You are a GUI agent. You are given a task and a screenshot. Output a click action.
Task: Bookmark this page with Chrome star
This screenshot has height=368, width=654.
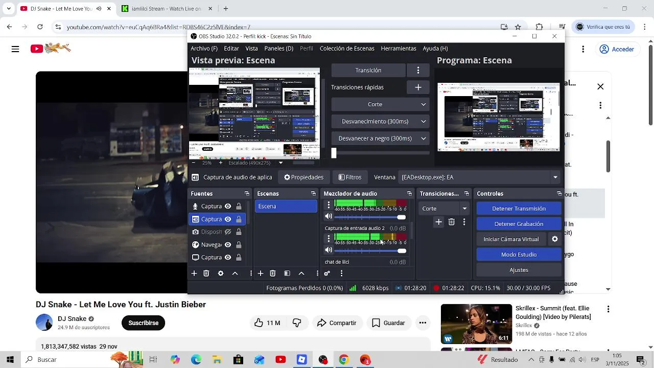[518, 27]
